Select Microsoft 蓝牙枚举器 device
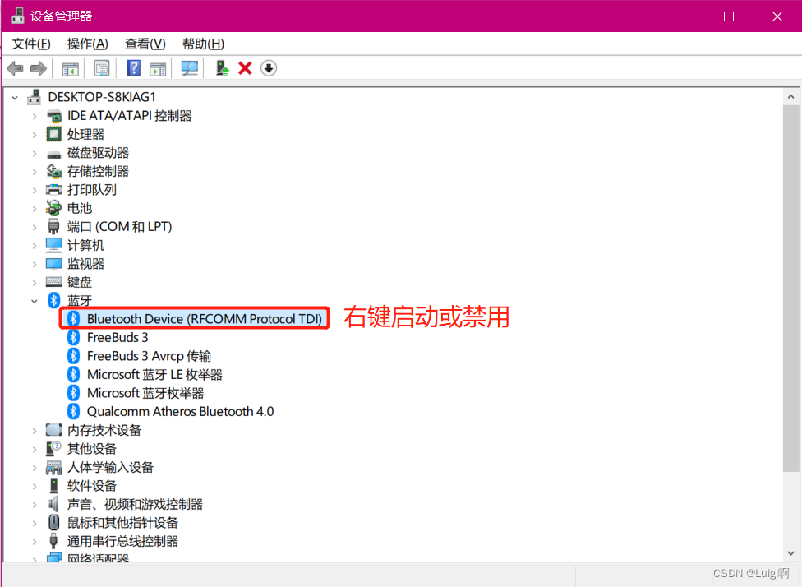The image size is (802, 587). 145,393
